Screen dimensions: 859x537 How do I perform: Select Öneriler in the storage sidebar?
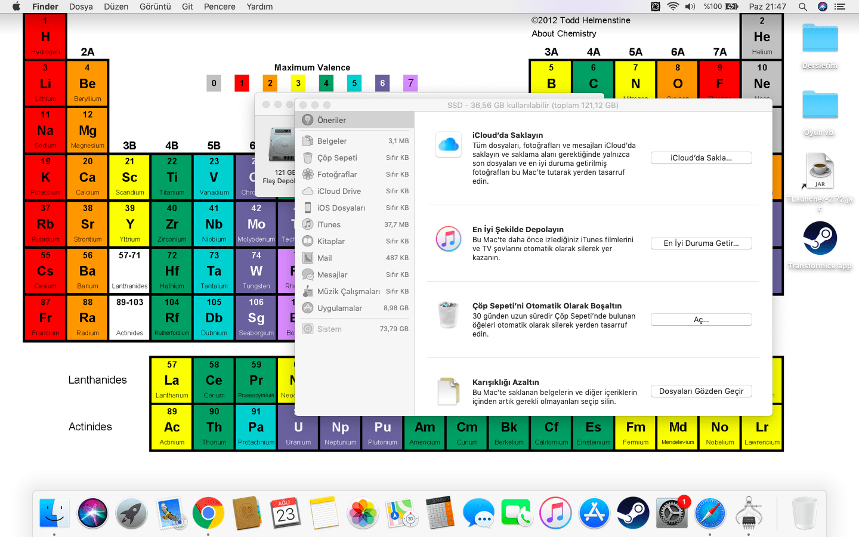[x=354, y=120]
